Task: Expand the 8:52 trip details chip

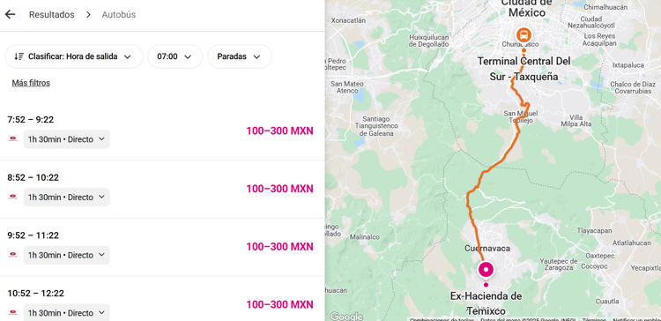Action: [67, 197]
